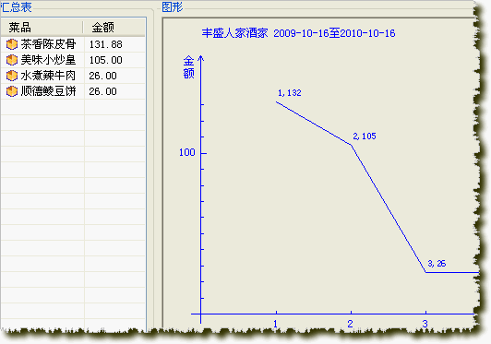Click x-axis tick label 2
This screenshot has width=491, height=344.
click(351, 324)
